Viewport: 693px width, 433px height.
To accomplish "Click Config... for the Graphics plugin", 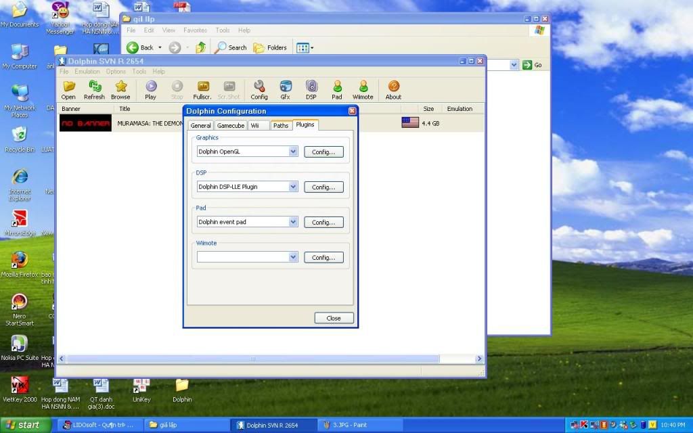I will click(323, 152).
